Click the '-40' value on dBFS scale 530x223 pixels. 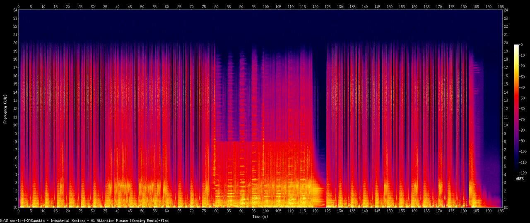click(x=523, y=87)
